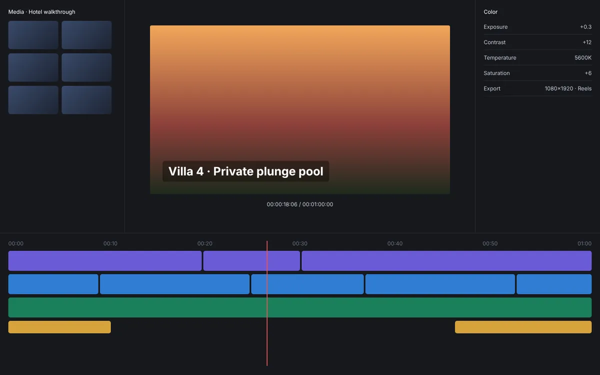Screen dimensions: 600x375
Task: Jump to 00:40 on the timeline ruler
Action: pyautogui.click(x=395, y=243)
